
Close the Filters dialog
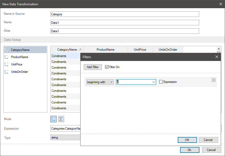pyautogui.click(x=217, y=57)
